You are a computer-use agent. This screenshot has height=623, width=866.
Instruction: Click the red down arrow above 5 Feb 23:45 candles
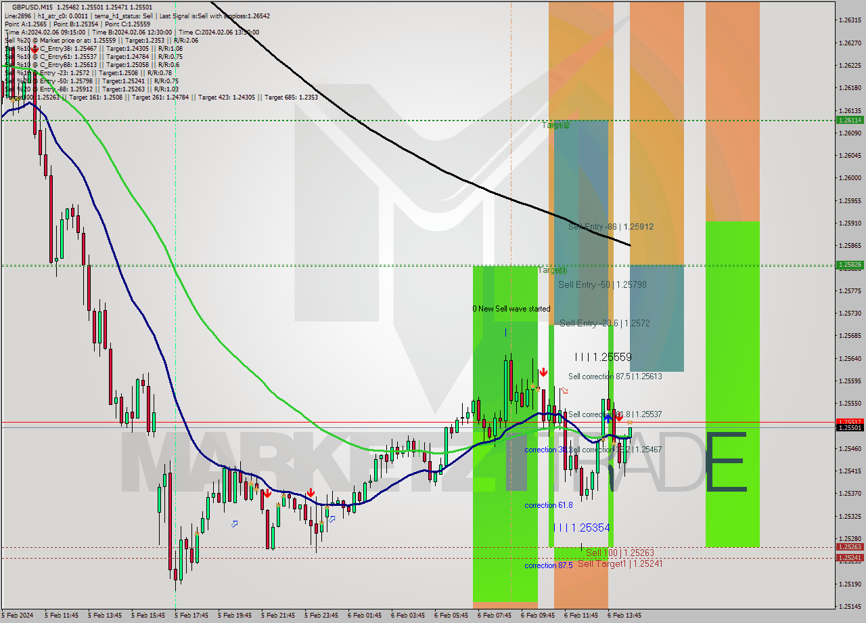point(311,492)
